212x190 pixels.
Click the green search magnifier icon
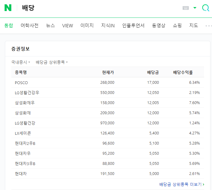(206, 8)
